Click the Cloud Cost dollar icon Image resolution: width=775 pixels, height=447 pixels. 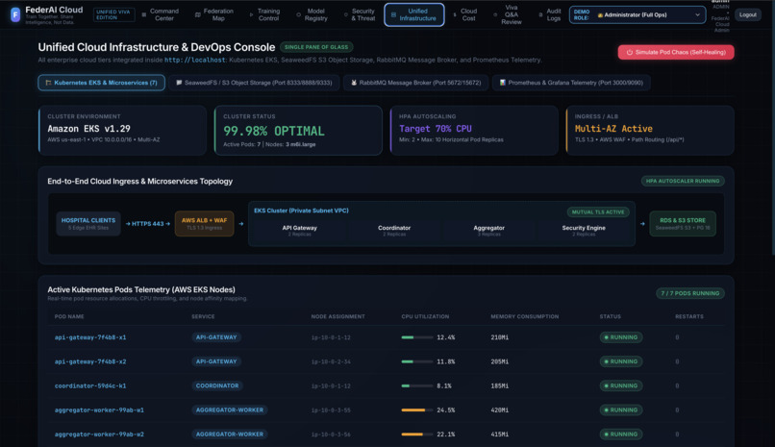(x=455, y=14)
